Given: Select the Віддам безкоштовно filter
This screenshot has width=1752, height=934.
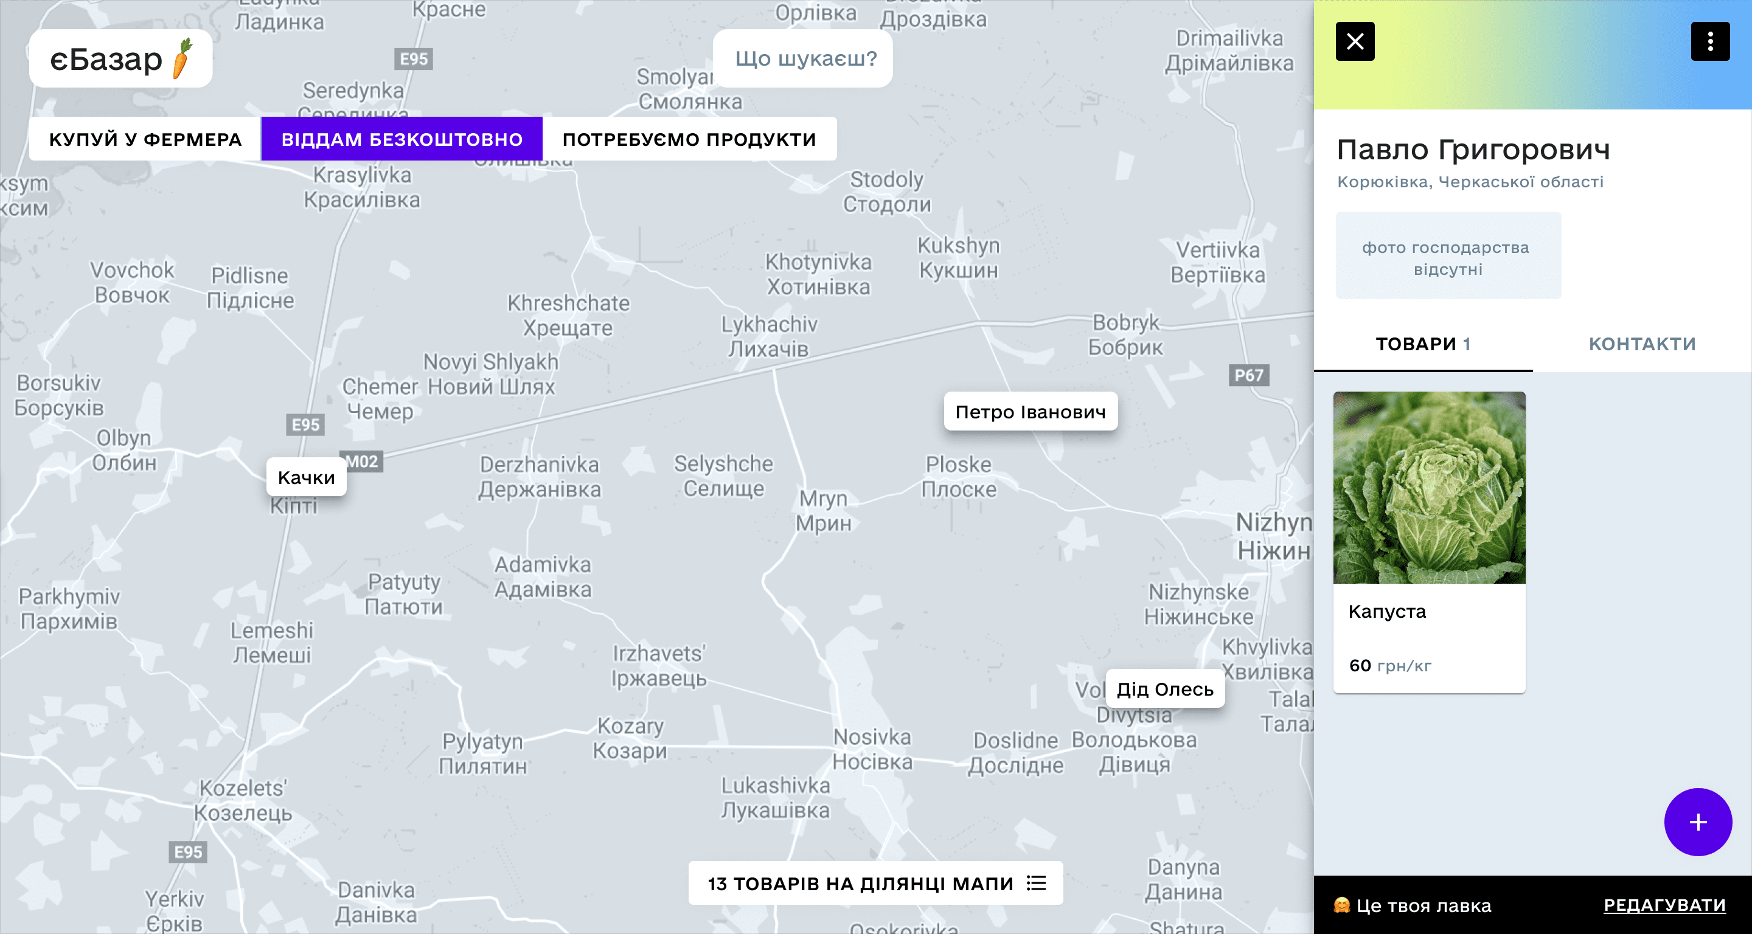Looking at the screenshot, I should [x=402, y=139].
